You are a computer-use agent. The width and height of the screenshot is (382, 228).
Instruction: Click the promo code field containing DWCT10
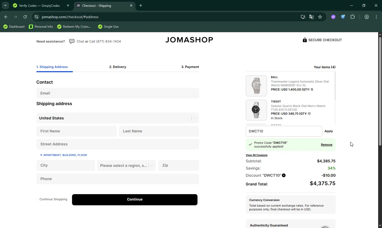284,131
